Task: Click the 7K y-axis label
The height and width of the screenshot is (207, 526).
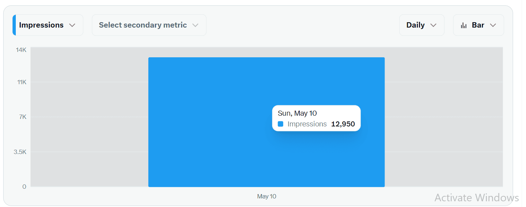Action: tap(23, 117)
